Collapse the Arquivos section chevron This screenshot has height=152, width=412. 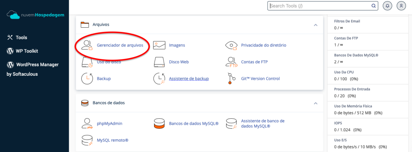point(315,25)
